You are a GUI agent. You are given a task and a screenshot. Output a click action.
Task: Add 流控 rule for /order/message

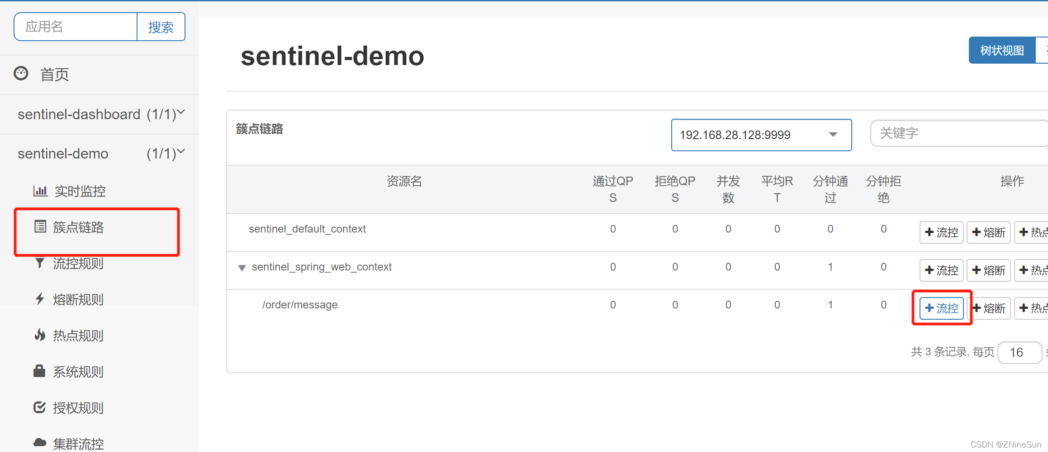[942, 308]
